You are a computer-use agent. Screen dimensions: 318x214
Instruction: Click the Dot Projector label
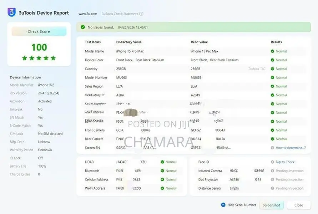pyautogui.click(x=208, y=179)
